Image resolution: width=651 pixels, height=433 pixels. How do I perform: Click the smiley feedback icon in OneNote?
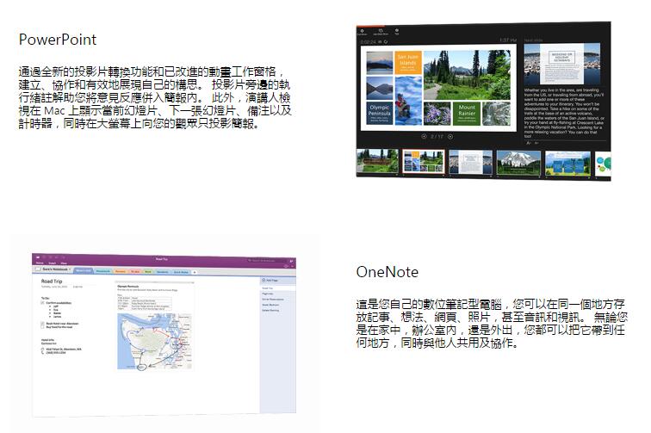pyautogui.click(x=286, y=266)
